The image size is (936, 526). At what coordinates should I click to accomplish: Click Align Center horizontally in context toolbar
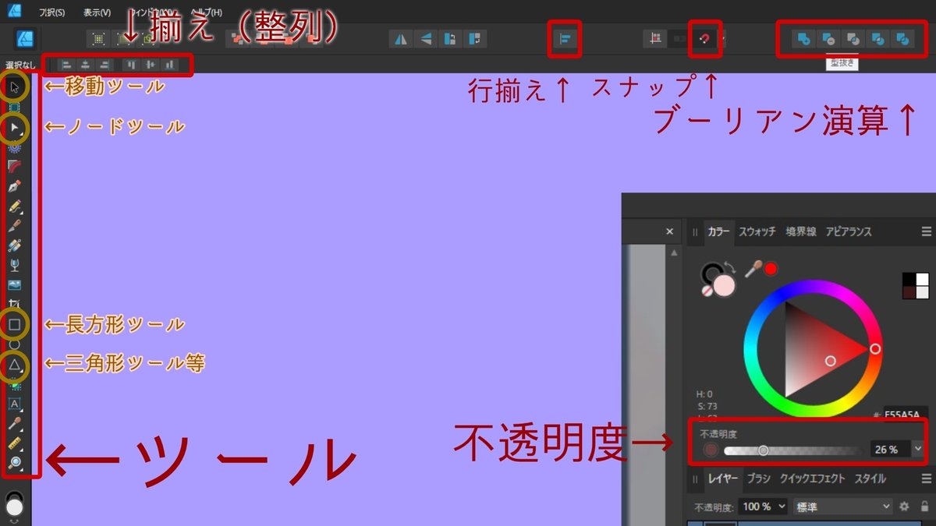point(86,65)
